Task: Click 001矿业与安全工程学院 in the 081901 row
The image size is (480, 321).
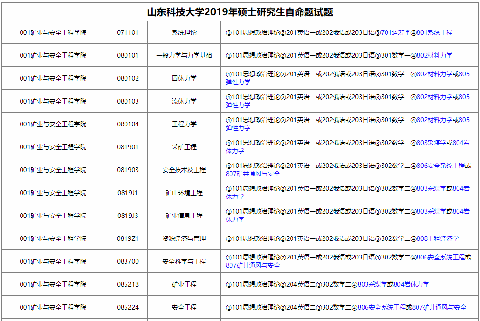Action: 53,147
